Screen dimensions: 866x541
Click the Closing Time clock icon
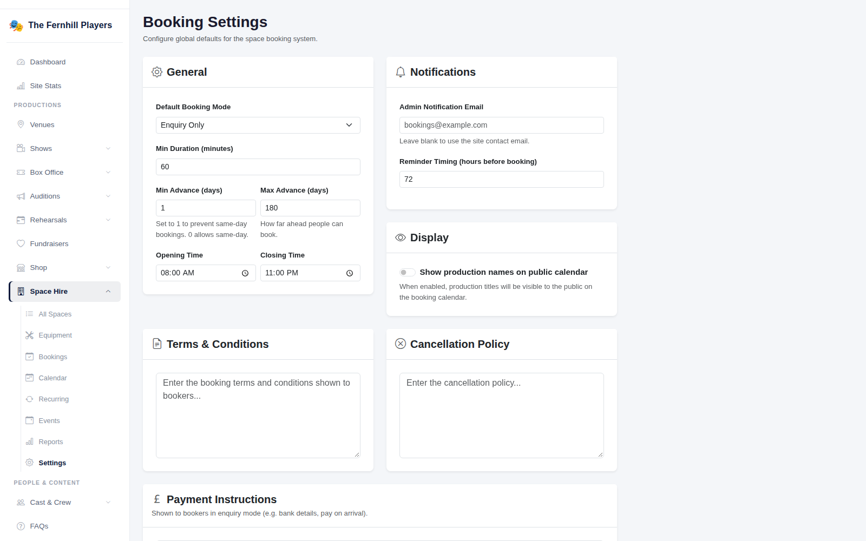[350, 273]
